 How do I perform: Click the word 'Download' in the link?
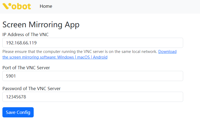pyautogui.click(x=167, y=51)
